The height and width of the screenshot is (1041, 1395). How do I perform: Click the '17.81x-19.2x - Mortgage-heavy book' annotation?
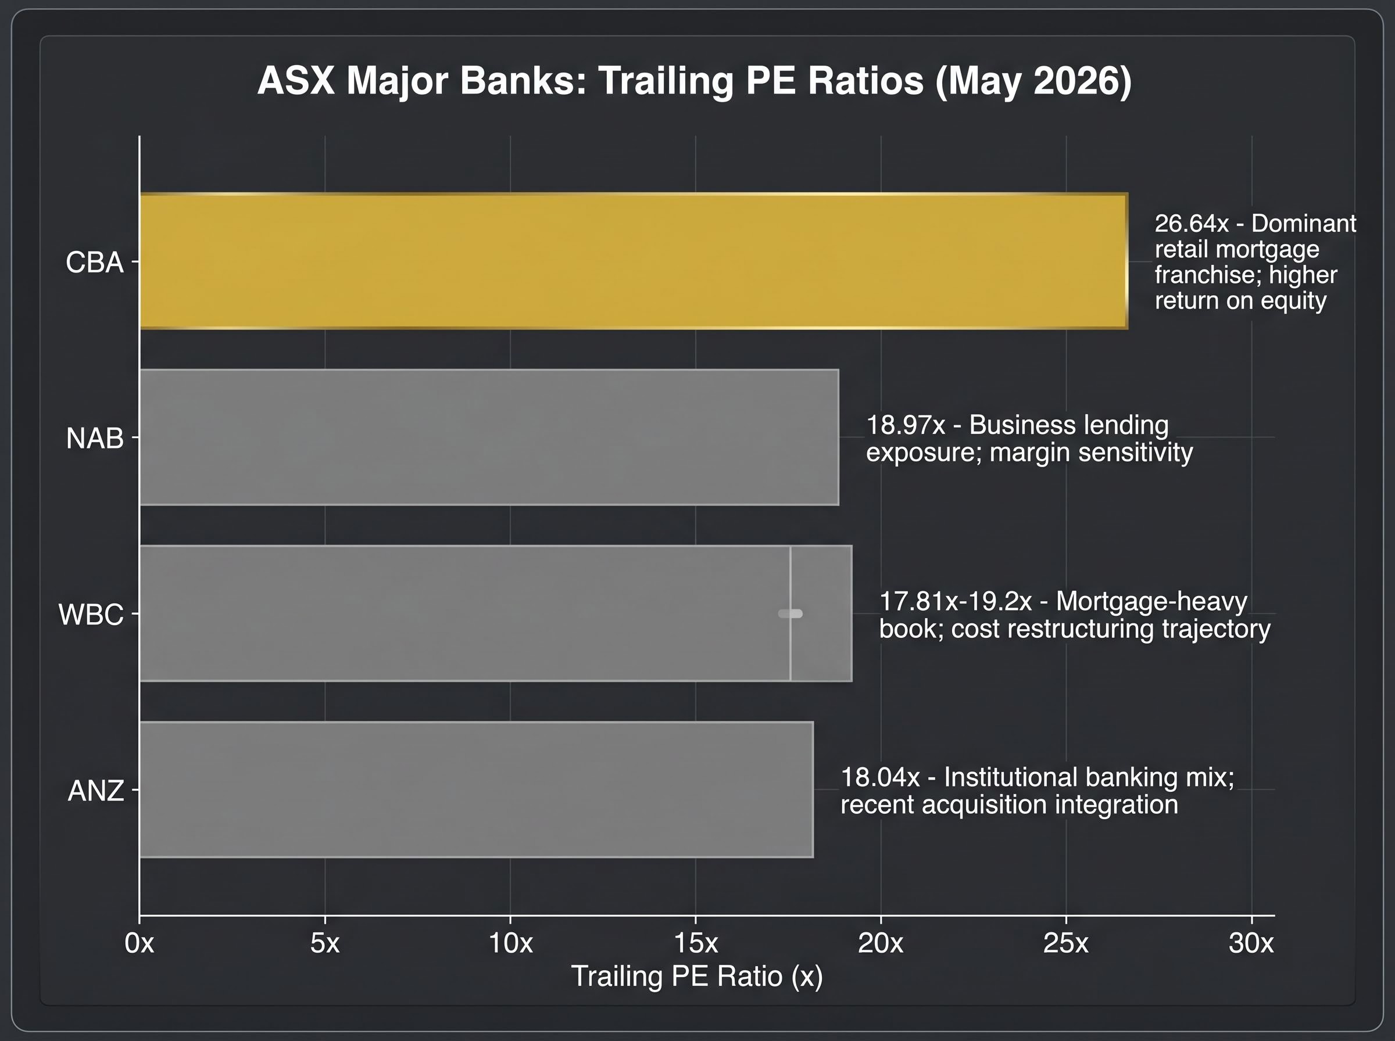click(1075, 615)
